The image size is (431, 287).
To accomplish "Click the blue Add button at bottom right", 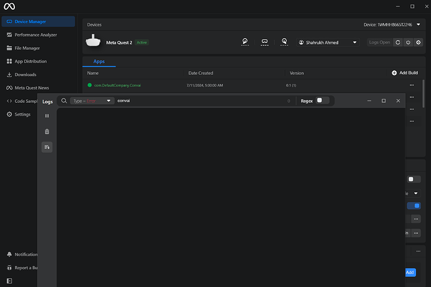I will pyautogui.click(x=410, y=273).
